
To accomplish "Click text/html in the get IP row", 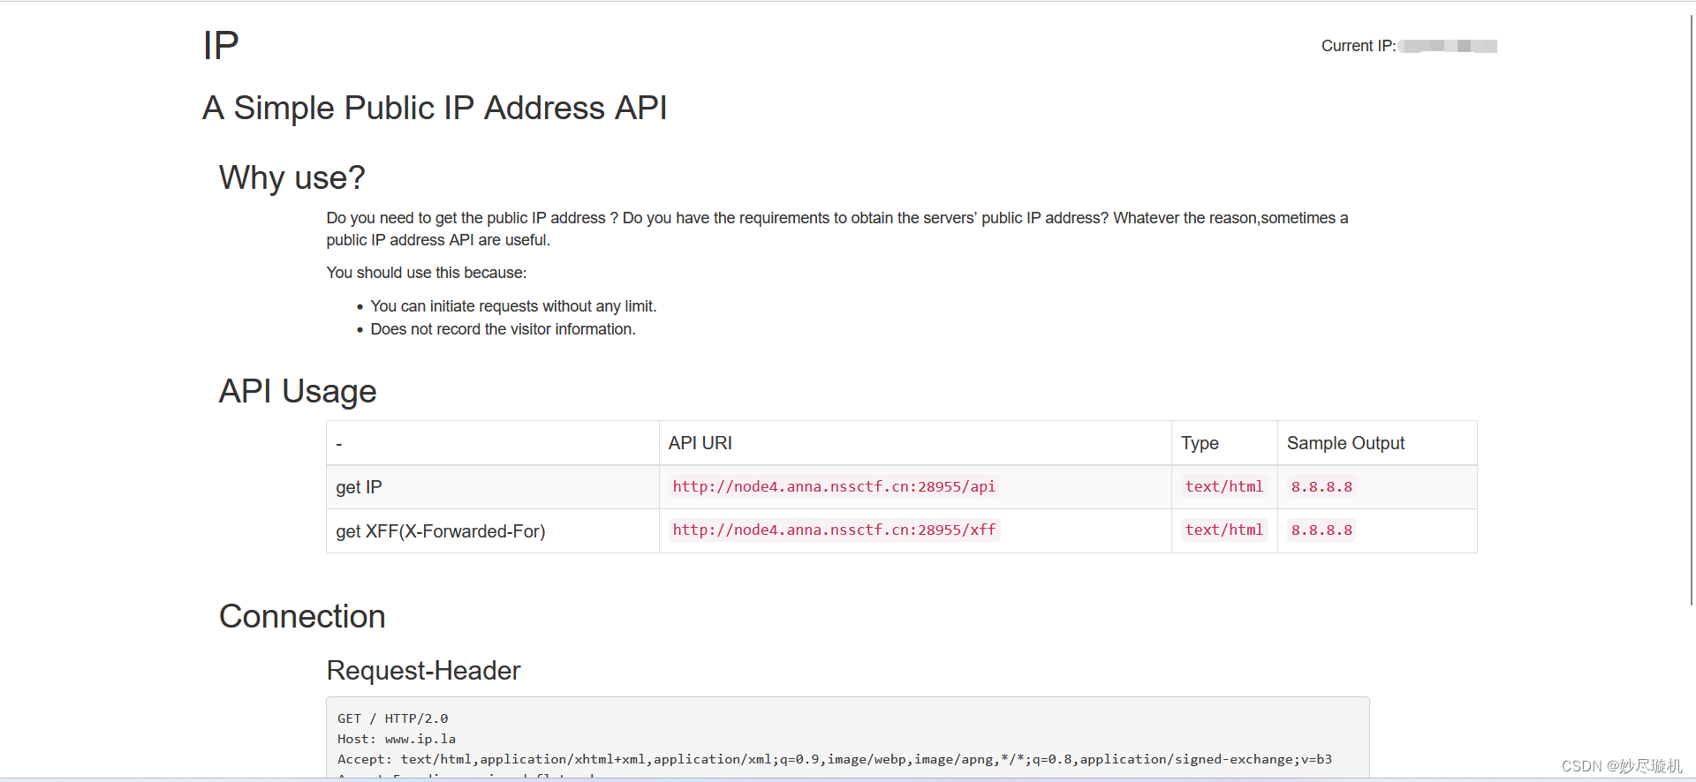I will tap(1223, 486).
